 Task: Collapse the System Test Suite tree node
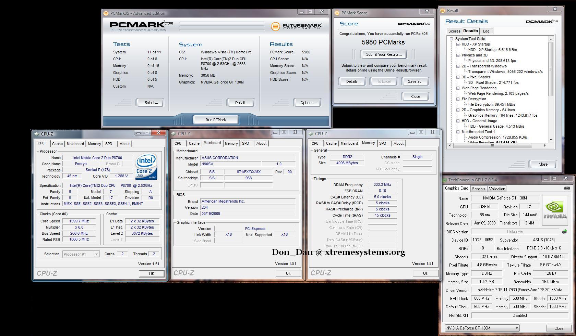(x=451, y=39)
